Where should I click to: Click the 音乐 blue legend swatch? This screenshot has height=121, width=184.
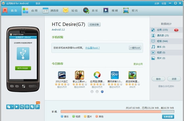point(62,116)
